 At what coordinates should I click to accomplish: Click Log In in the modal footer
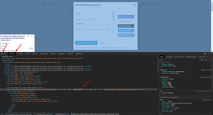[x=103, y=43]
